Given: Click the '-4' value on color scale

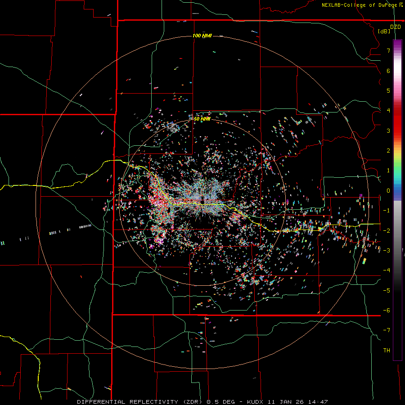Looking at the screenshot, I should coord(387,270).
